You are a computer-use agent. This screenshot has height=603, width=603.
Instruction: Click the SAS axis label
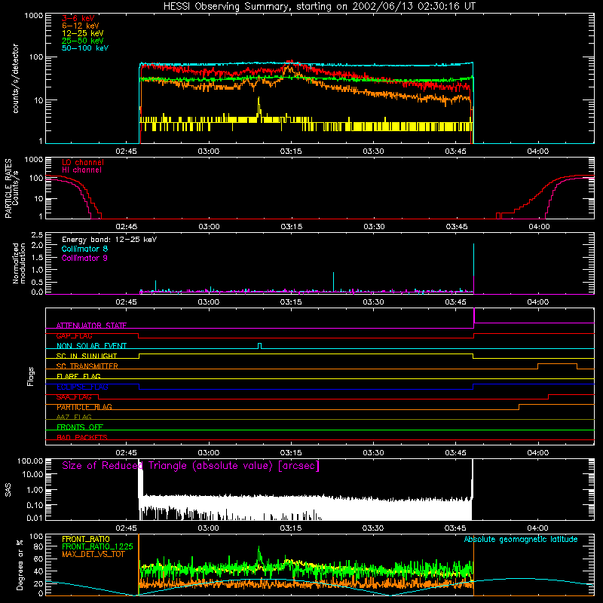click(8, 490)
